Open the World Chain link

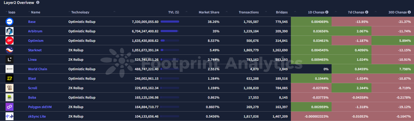[x=38, y=69]
